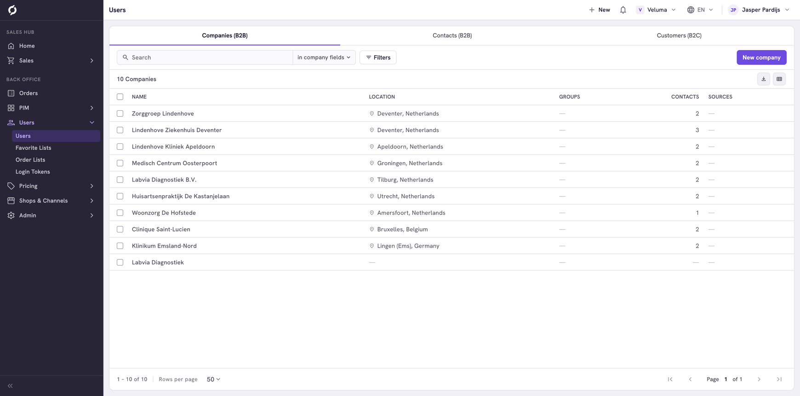The image size is (800, 396).
Task: Open notifications bell
Action: pyautogui.click(x=623, y=10)
